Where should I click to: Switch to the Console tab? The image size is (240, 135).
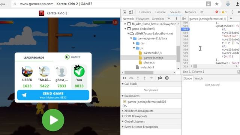(x=160, y=12)
